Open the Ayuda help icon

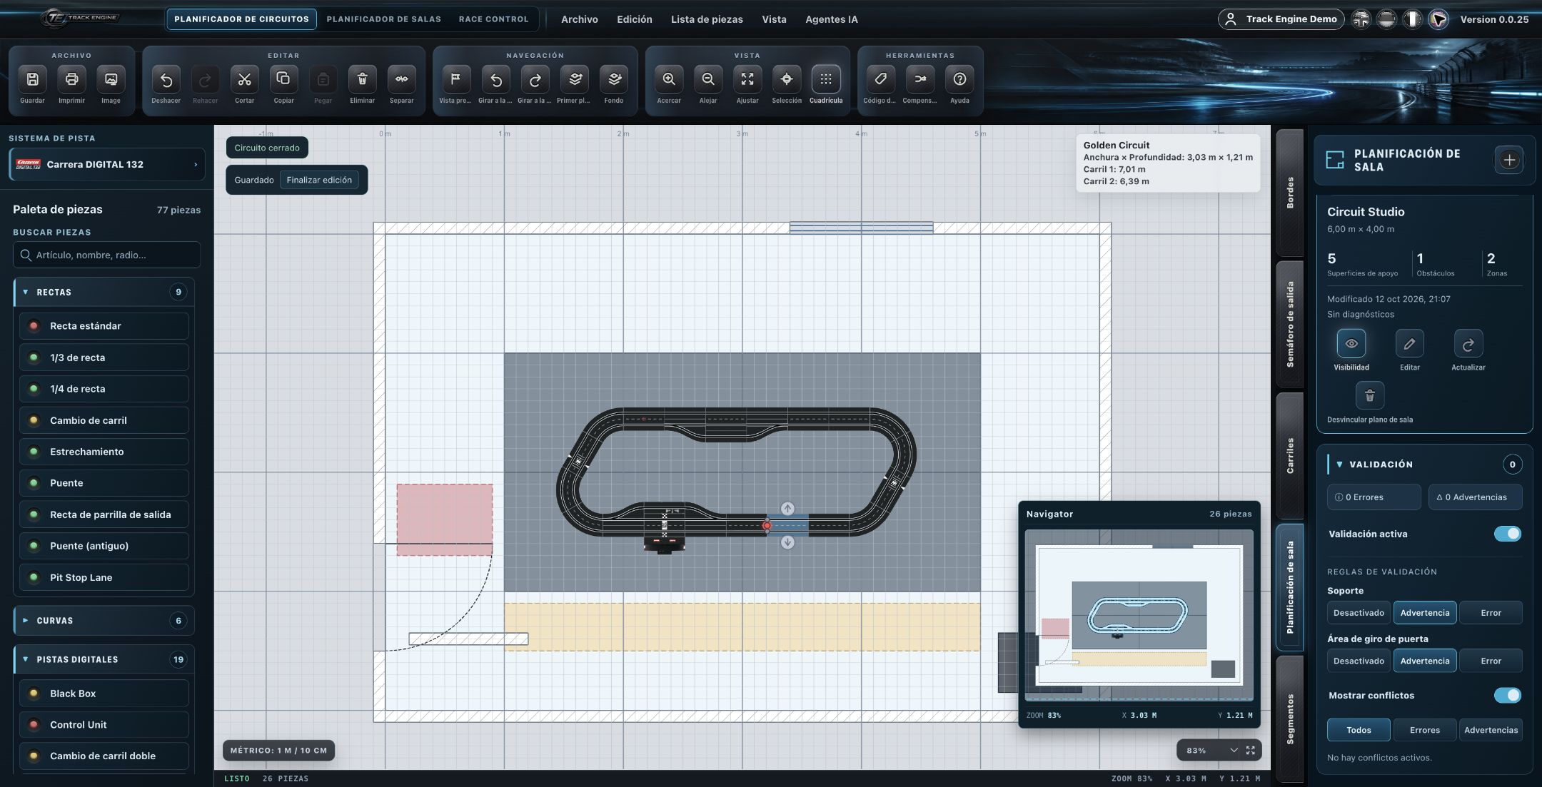tap(959, 79)
